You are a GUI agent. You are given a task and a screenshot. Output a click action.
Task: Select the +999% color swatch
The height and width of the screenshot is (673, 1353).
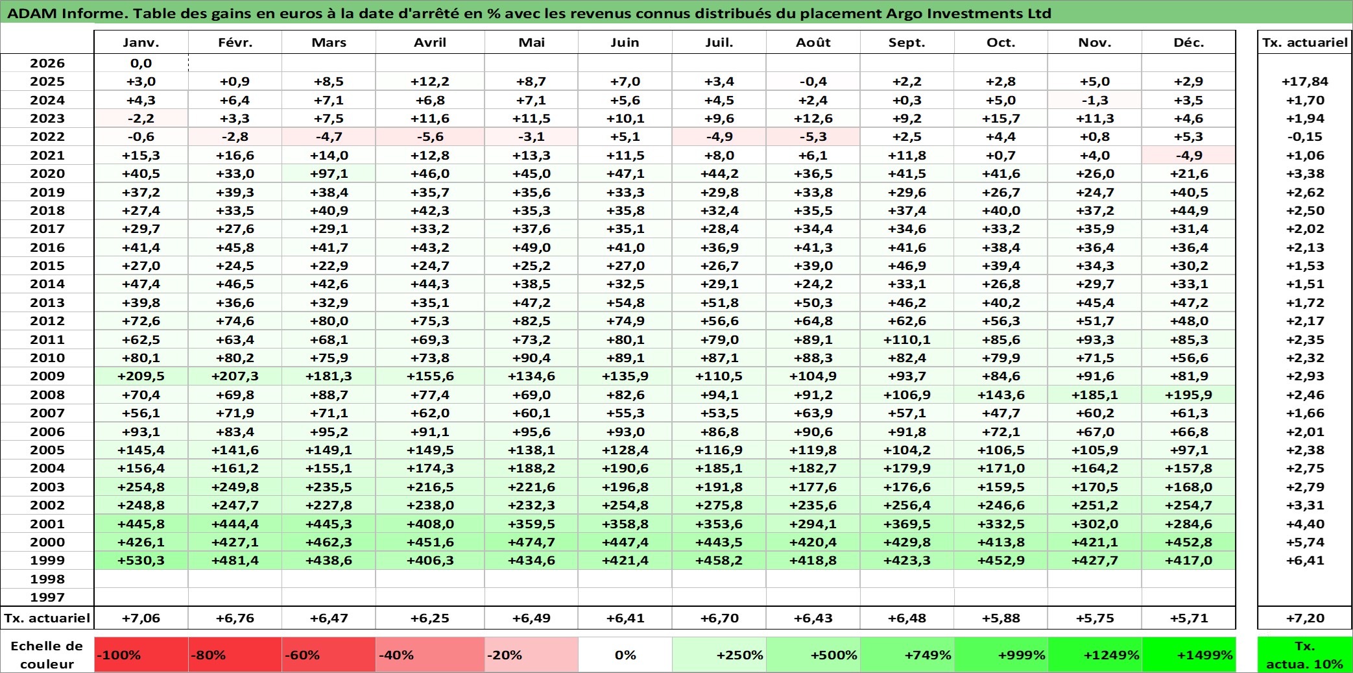click(x=1001, y=655)
